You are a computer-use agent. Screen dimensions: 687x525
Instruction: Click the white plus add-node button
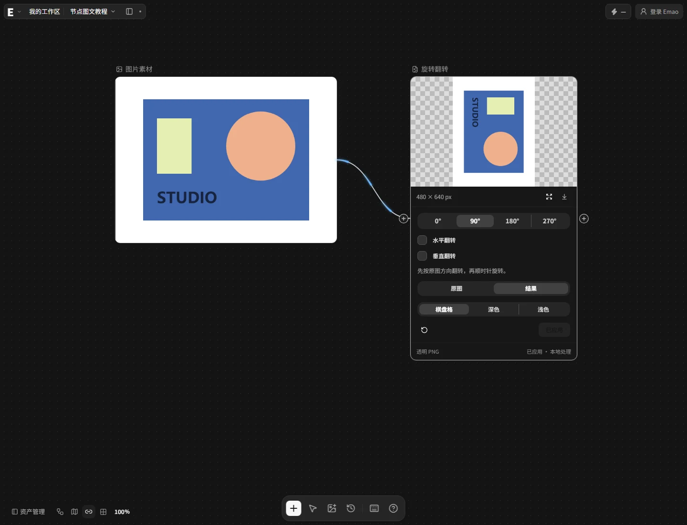tap(293, 508)
